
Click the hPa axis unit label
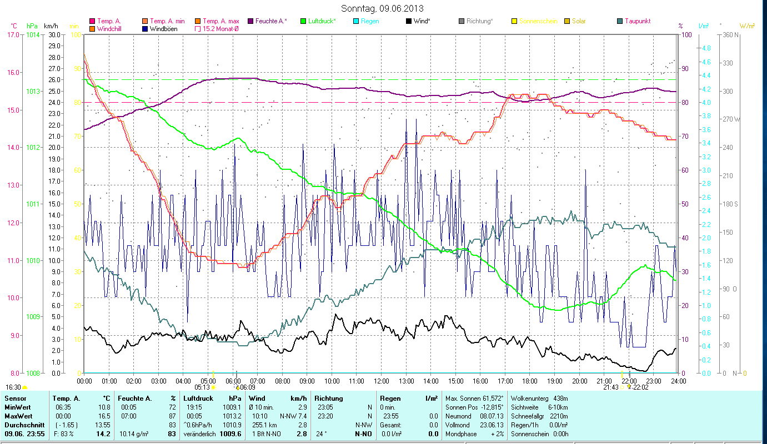pos(32,26)
